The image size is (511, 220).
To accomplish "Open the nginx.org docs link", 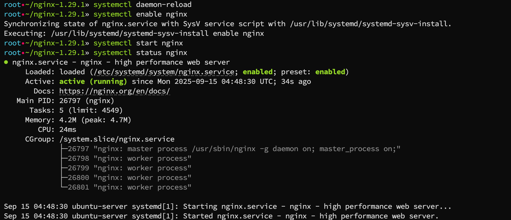I will coord(114,91).
